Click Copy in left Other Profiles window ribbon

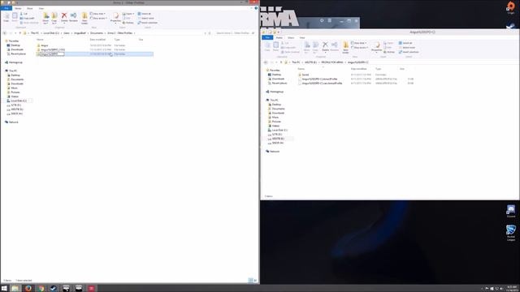click(x=6, y=17)
